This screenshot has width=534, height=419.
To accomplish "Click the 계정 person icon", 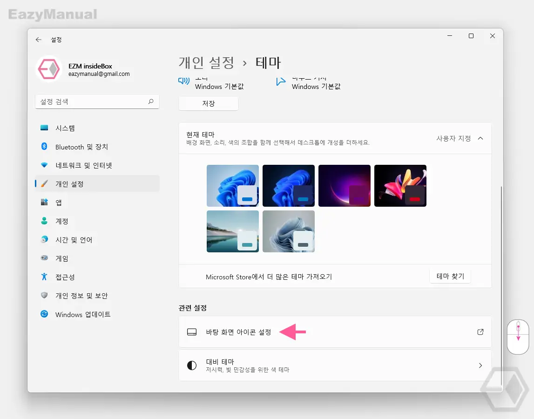I will [x=44, y=221].
